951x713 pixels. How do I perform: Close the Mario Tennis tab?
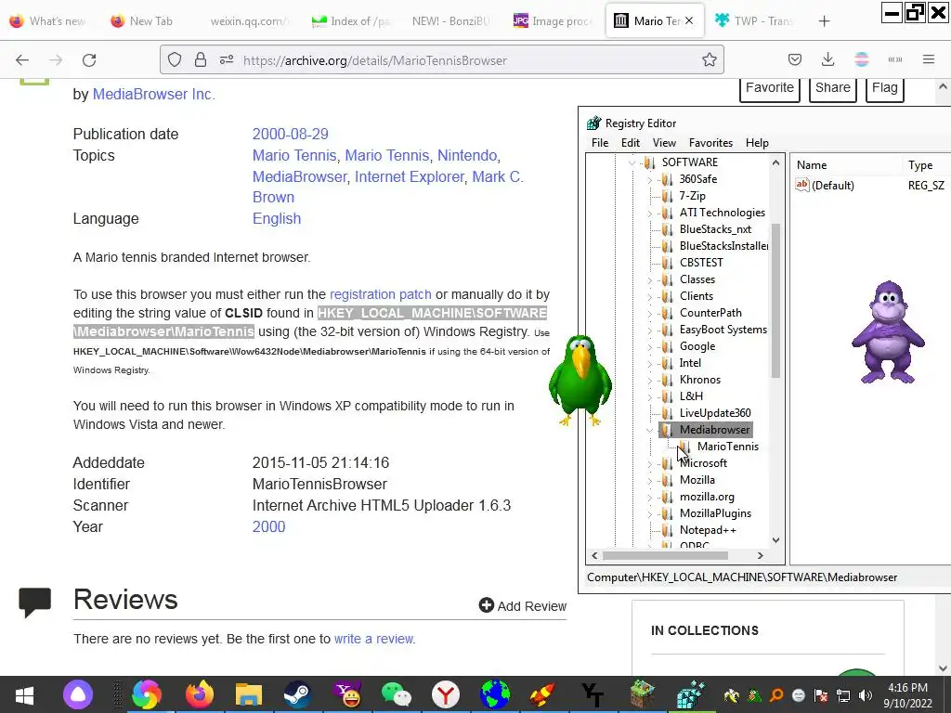point(689,21)
